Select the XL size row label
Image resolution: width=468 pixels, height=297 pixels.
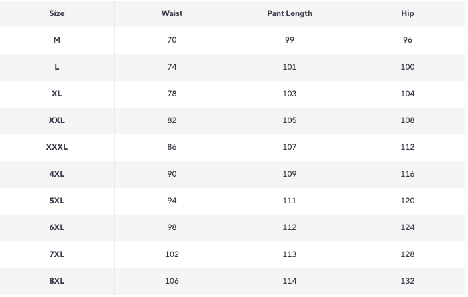coord(57,94)
